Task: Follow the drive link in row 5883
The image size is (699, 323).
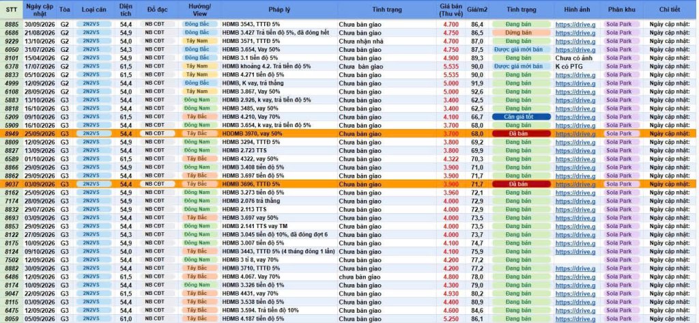Action: coord(575,100)
